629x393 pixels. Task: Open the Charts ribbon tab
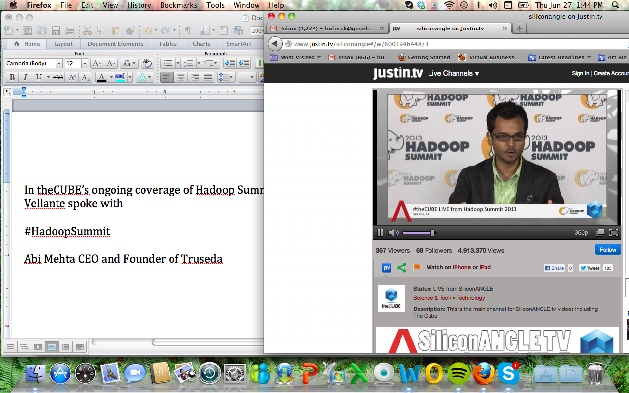tap(201, 44)
